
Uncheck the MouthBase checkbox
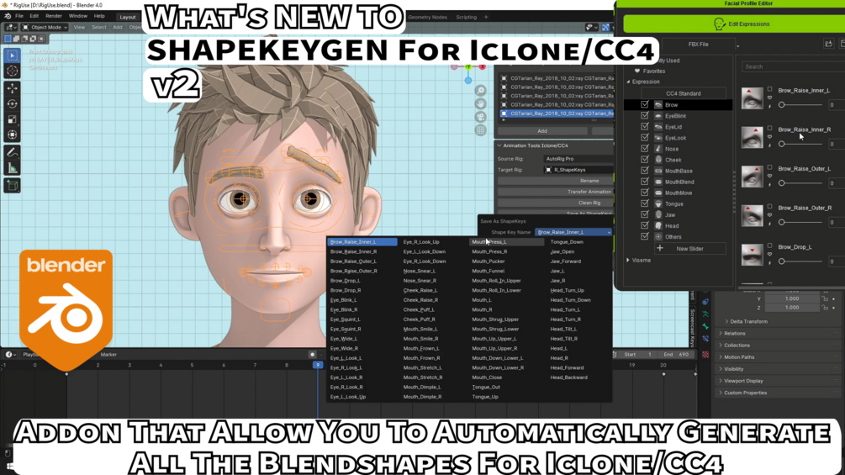click(x=645, y=170)
